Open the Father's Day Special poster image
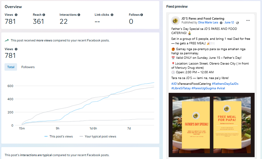The width and height of the screenshot is (262, 159). 191,125
